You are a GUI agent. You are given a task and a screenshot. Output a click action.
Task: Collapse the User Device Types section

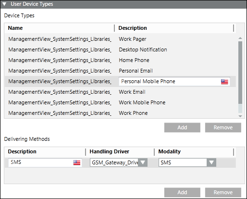[4, 4]
